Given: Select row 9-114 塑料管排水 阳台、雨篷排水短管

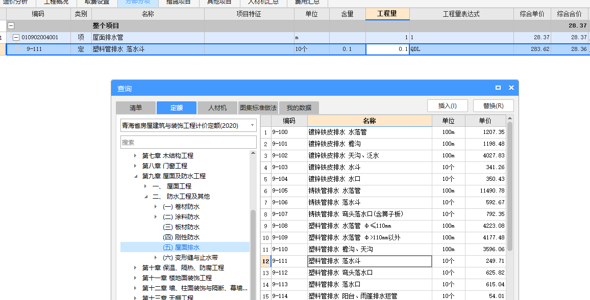Looking at the screenshot, I should [x=383, y=296].
